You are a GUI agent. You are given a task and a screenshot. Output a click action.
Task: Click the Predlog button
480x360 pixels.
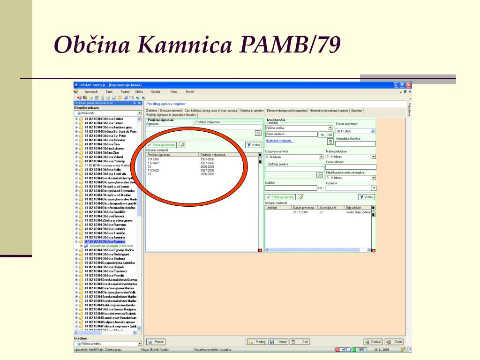257,342
